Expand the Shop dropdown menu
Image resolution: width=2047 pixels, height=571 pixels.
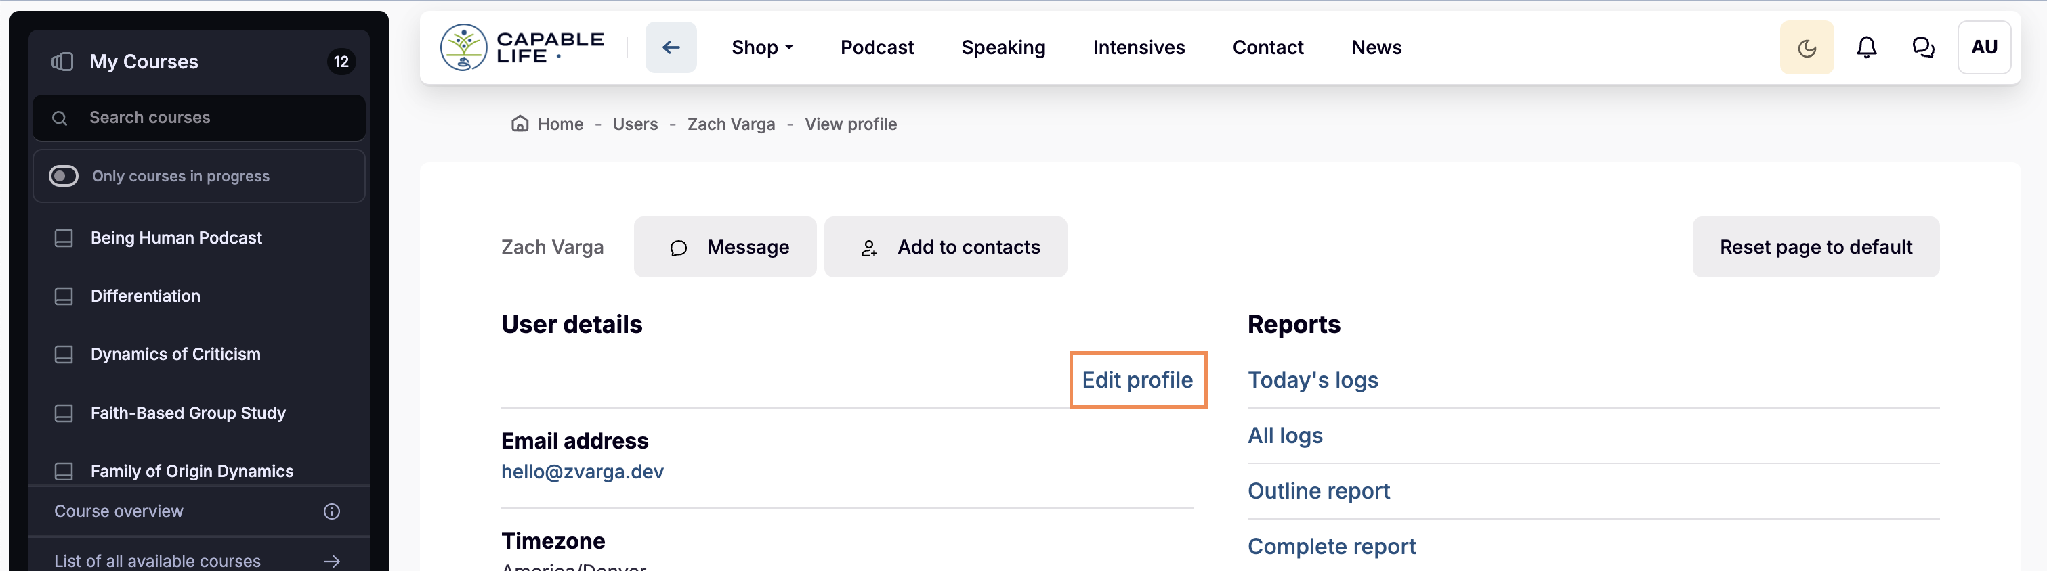pos(761,47)
